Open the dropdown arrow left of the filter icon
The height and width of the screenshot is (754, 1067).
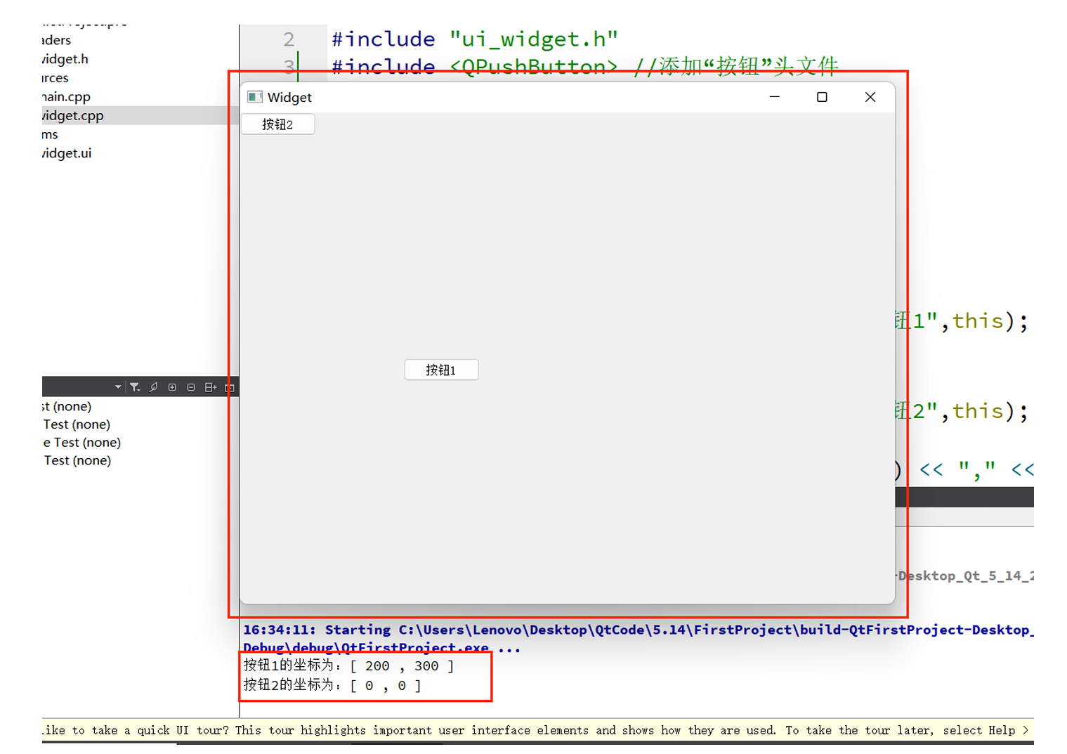[x=117, y=386]
